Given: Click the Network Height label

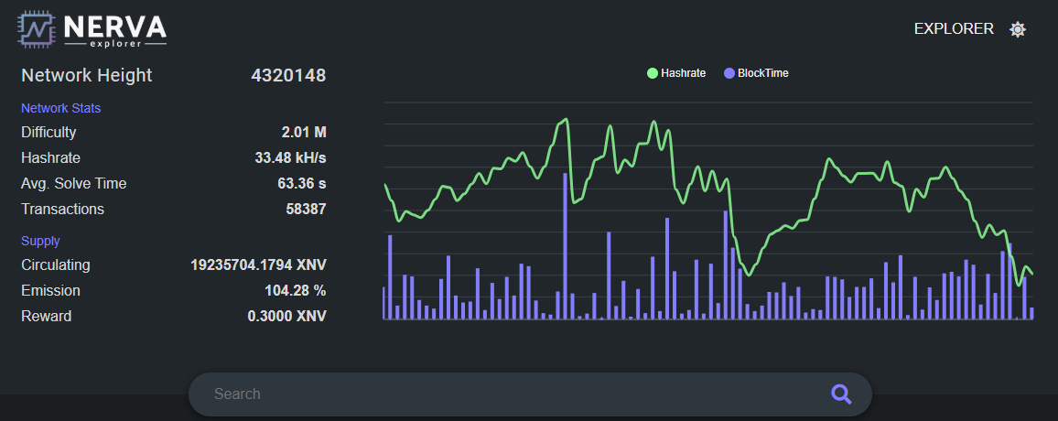Looking at the screenshot, I should (86, 76).
